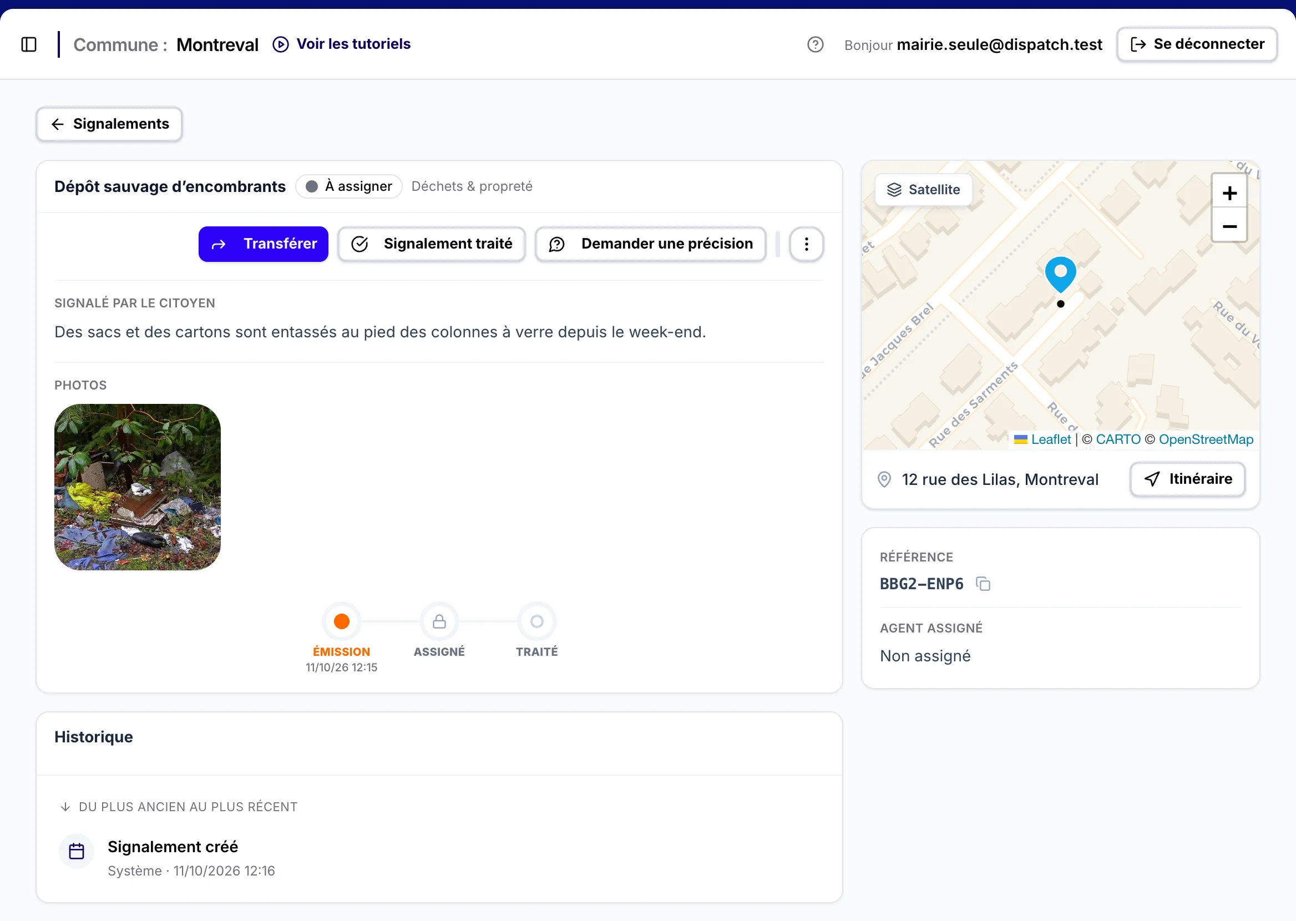The image size is (1296, 921).
Task: Click the Itinéraire button
Action: coord(1187,479)
